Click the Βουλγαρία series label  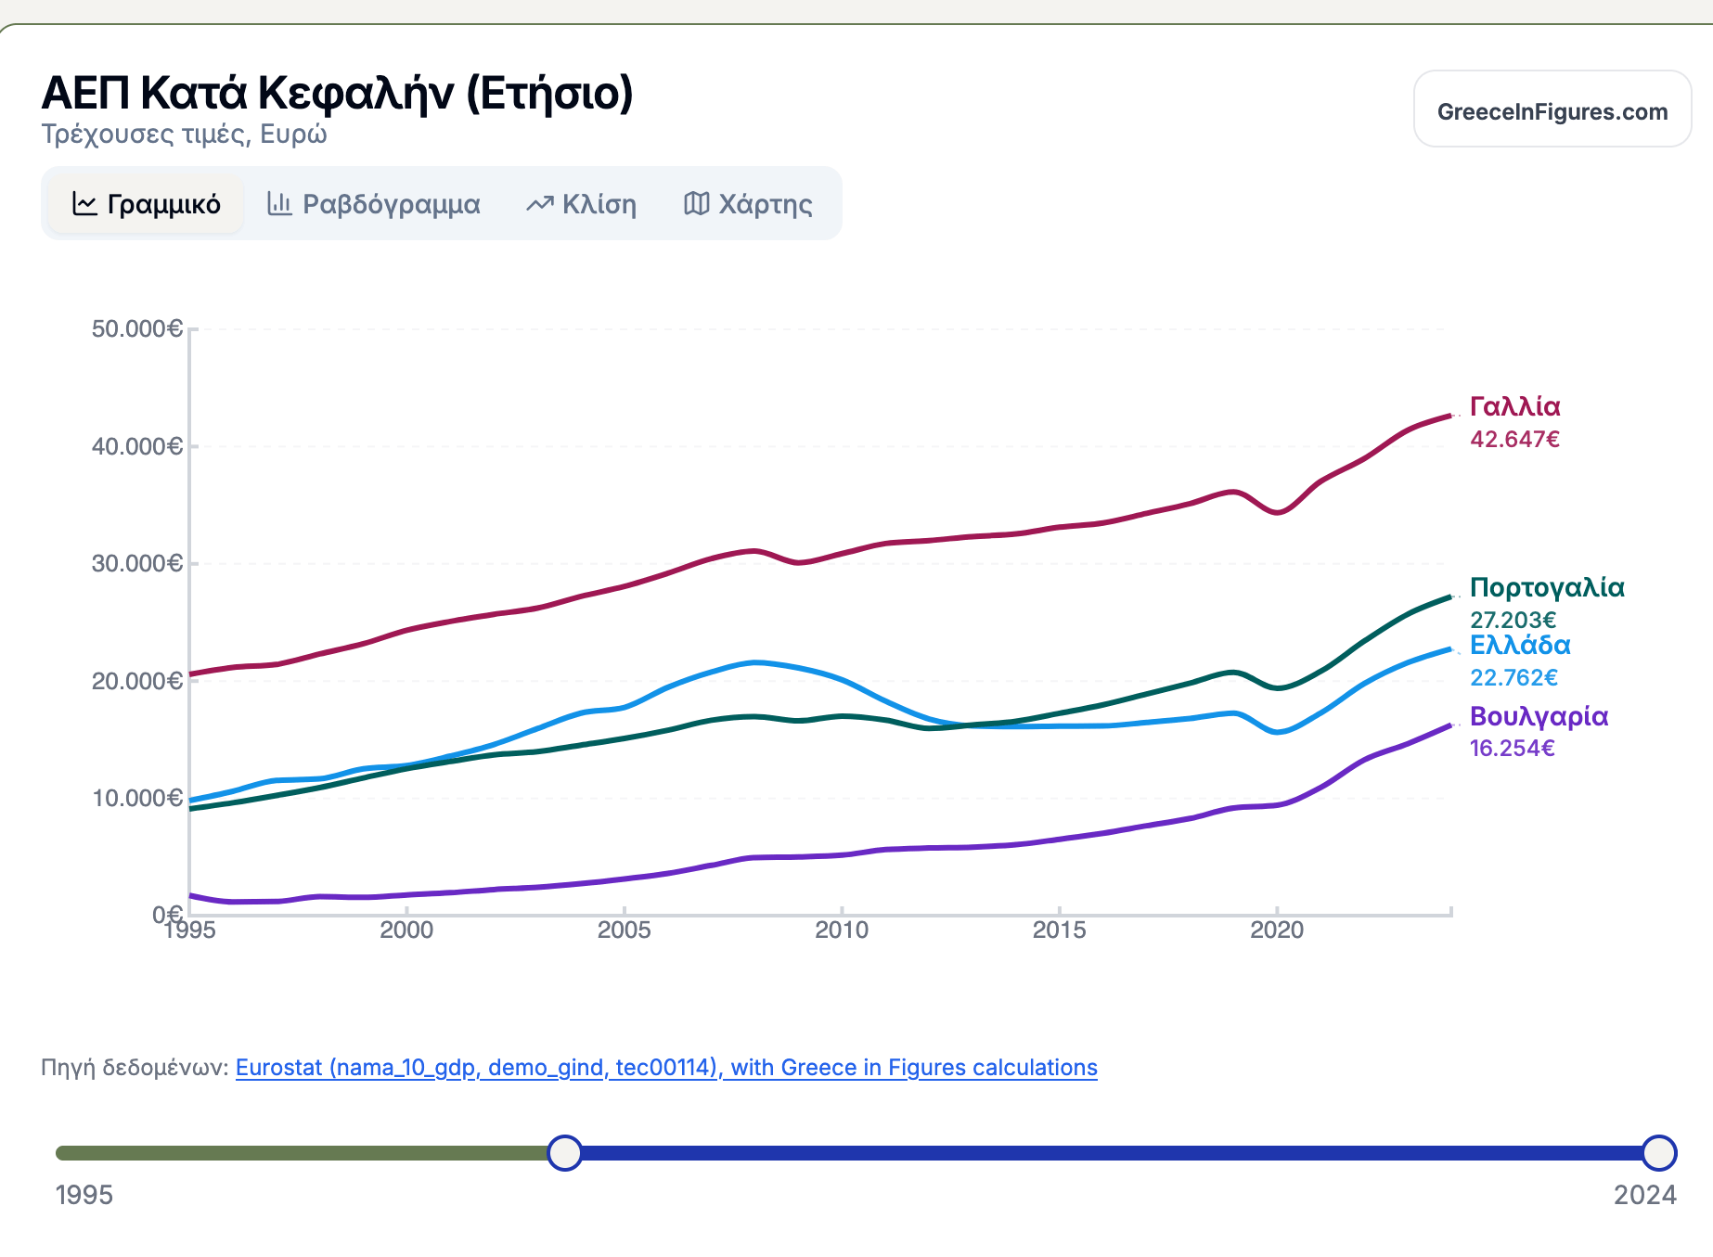[1539, 716]
